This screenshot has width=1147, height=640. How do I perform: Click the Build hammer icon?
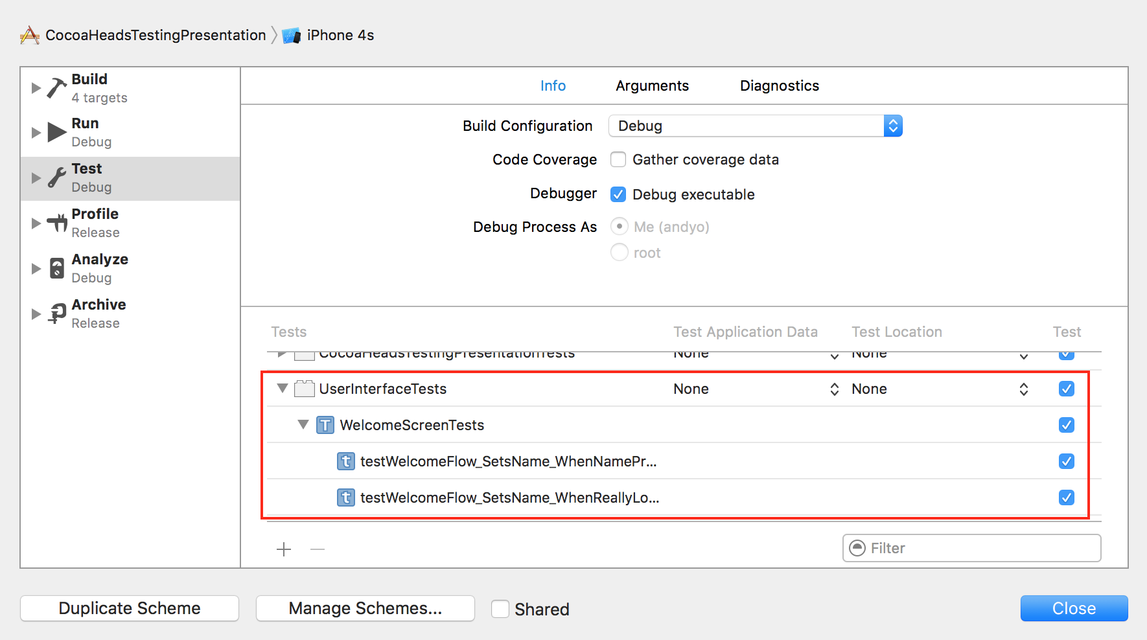pos(57,88)
